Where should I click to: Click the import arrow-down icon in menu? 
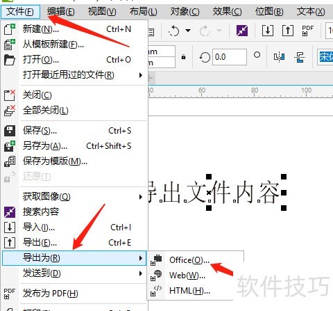10,228
